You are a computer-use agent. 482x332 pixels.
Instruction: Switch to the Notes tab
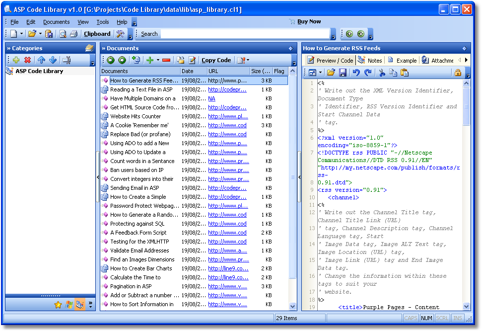375,60
